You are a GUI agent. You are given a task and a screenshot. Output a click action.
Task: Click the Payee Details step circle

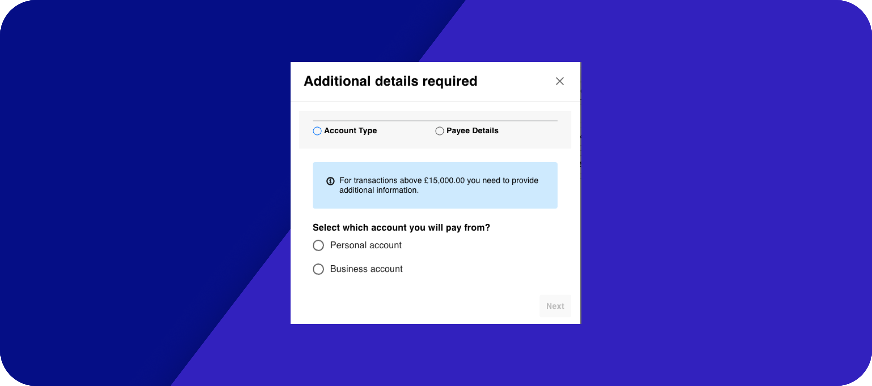coord(439,131)
